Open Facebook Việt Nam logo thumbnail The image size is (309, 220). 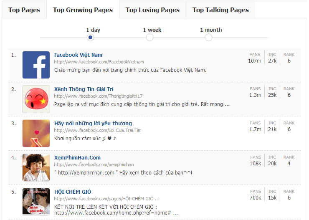pyautogui.click(x=36, y=65)
